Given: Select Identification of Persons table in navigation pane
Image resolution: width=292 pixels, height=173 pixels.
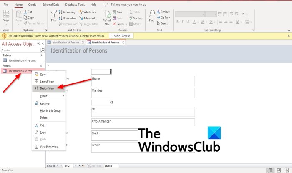Looking at the screenshot, I should [23, 60].
